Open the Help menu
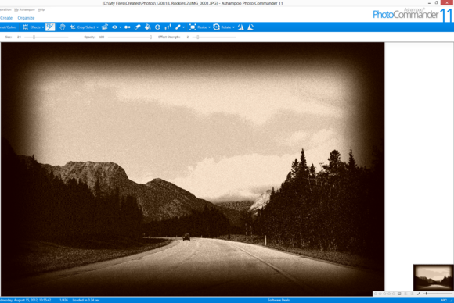 [41, 9]
